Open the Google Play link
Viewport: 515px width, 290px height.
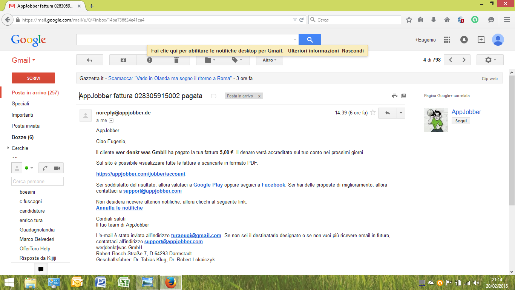[x=208, y=185]
